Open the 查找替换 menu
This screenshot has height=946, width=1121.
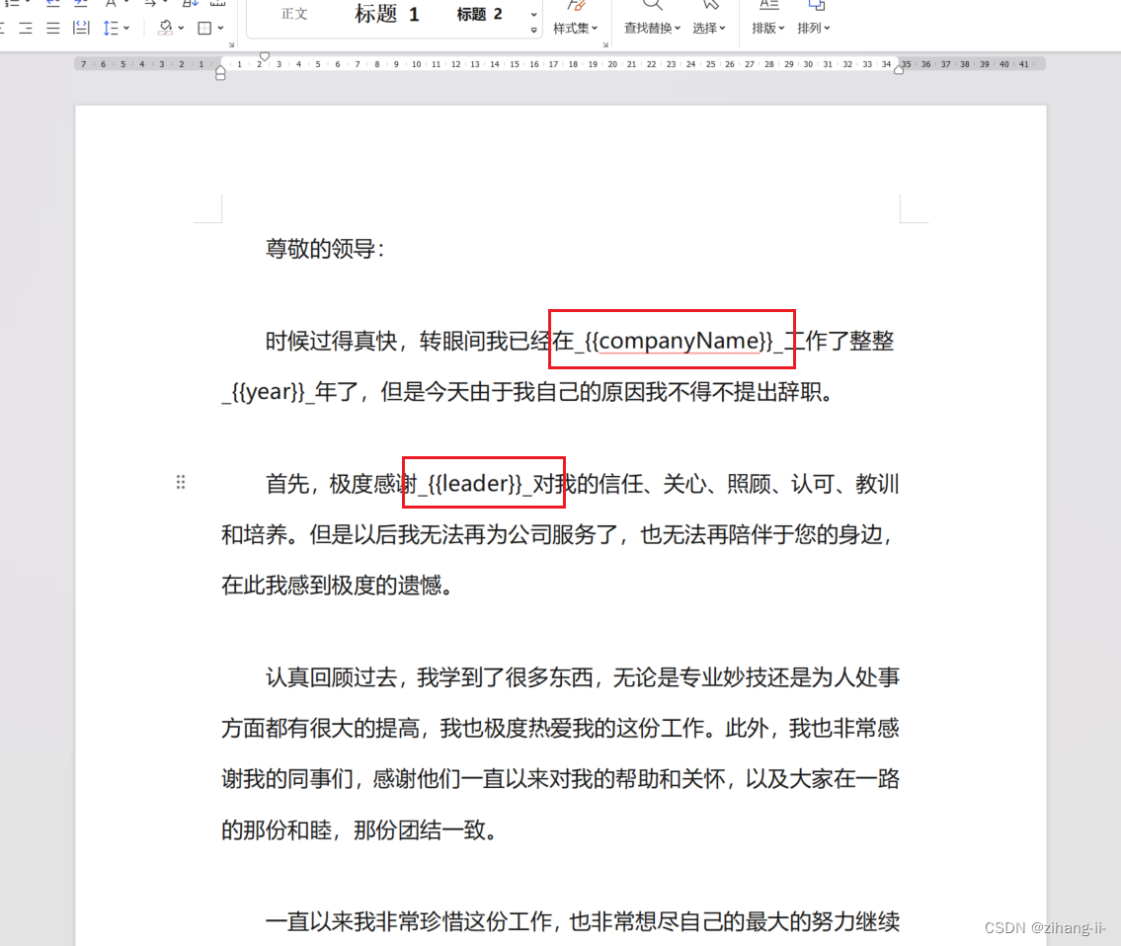coord(652,28)
